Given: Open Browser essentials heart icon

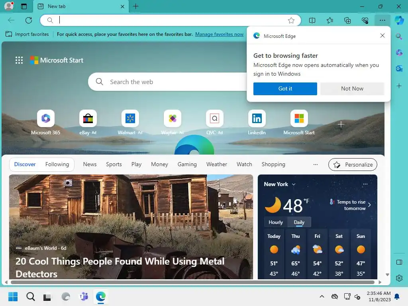Looking at the screenshot, I should pos(365,20).
